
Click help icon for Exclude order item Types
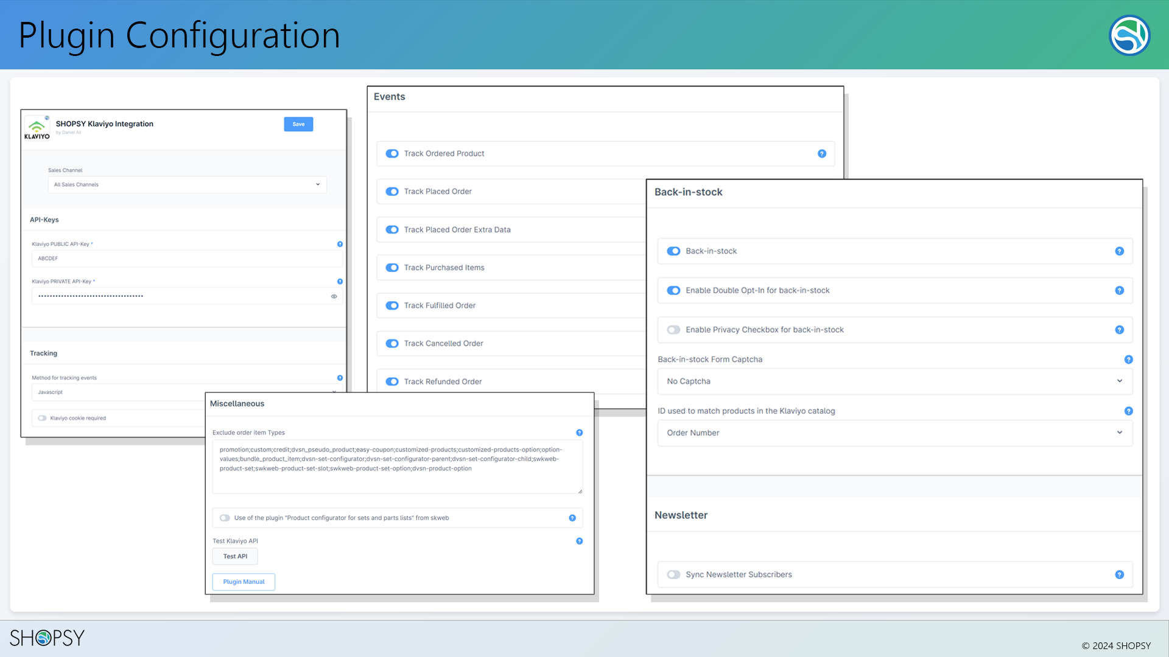(x=579, y=433)
